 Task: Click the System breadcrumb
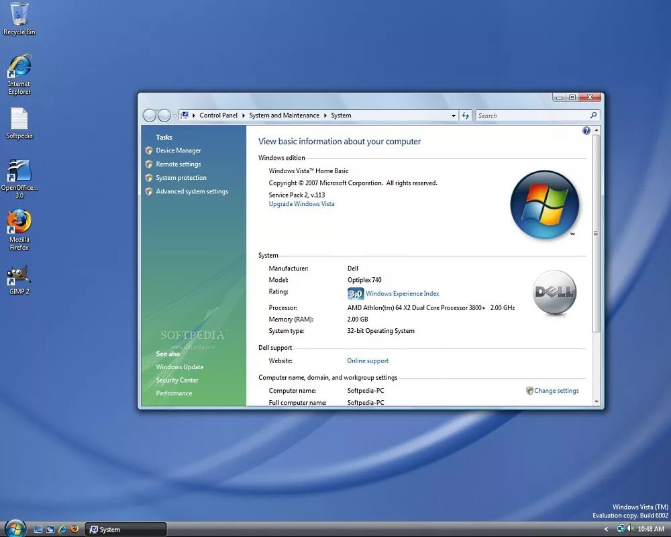coord(341,115)
